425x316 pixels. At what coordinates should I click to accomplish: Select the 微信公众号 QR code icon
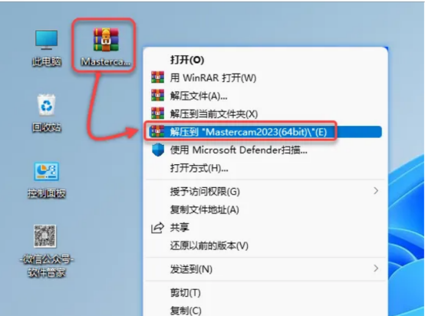[x=46, y=251]
